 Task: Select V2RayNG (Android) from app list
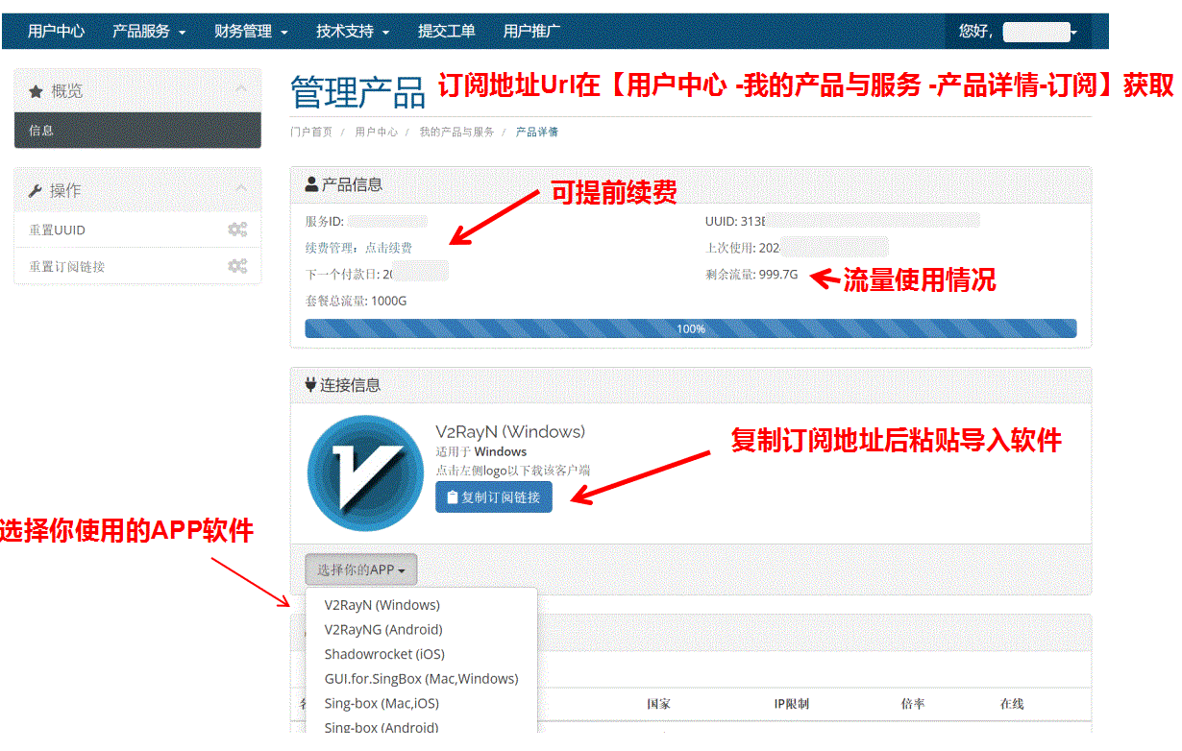[383, 630]
